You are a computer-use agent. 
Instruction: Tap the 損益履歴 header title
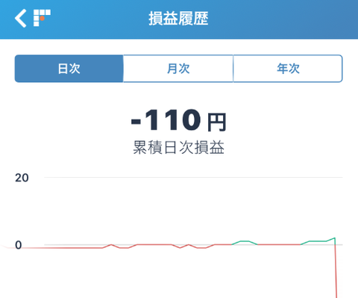pos(178,19)
